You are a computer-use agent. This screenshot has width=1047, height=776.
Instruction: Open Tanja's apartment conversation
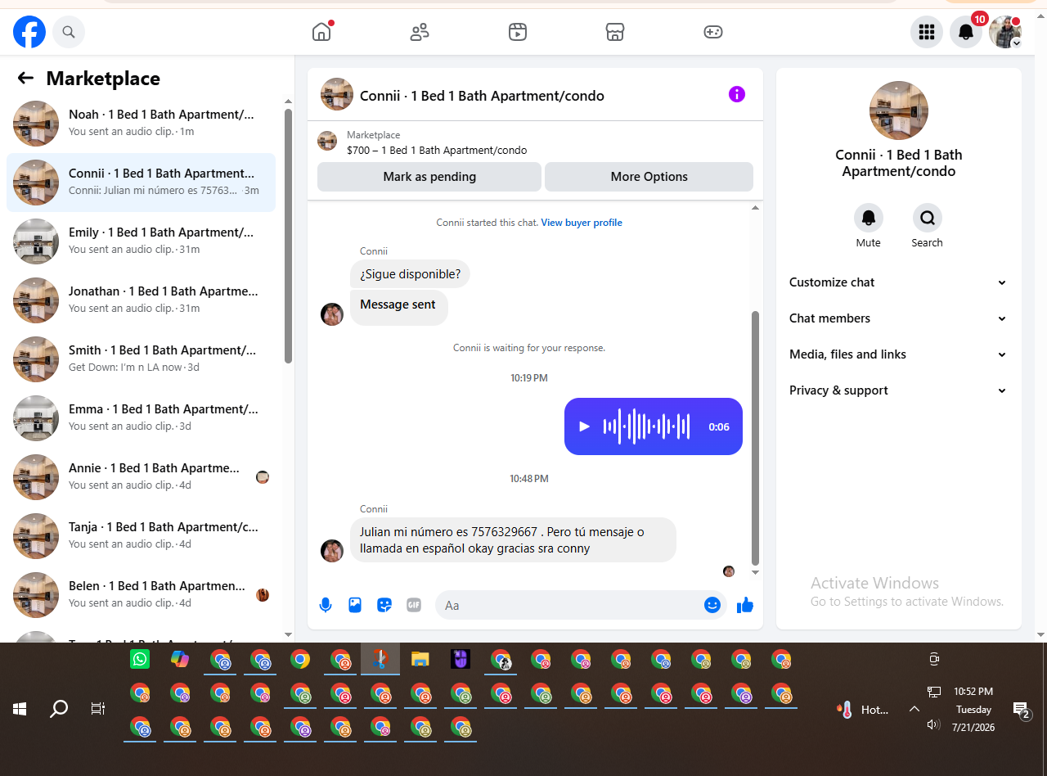tap(142, 536)
